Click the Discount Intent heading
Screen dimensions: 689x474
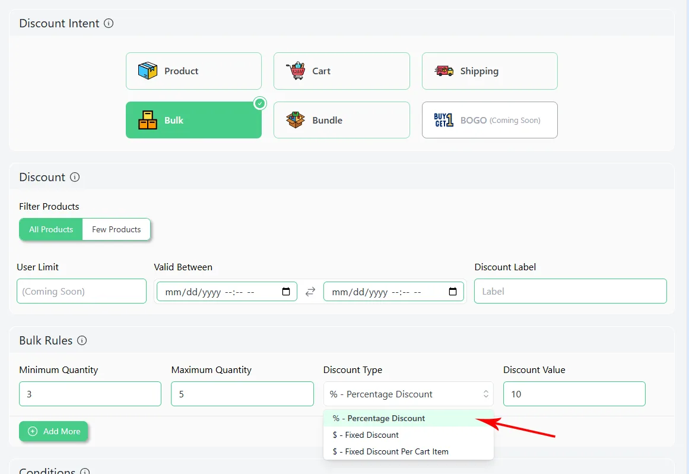(59, 23)
